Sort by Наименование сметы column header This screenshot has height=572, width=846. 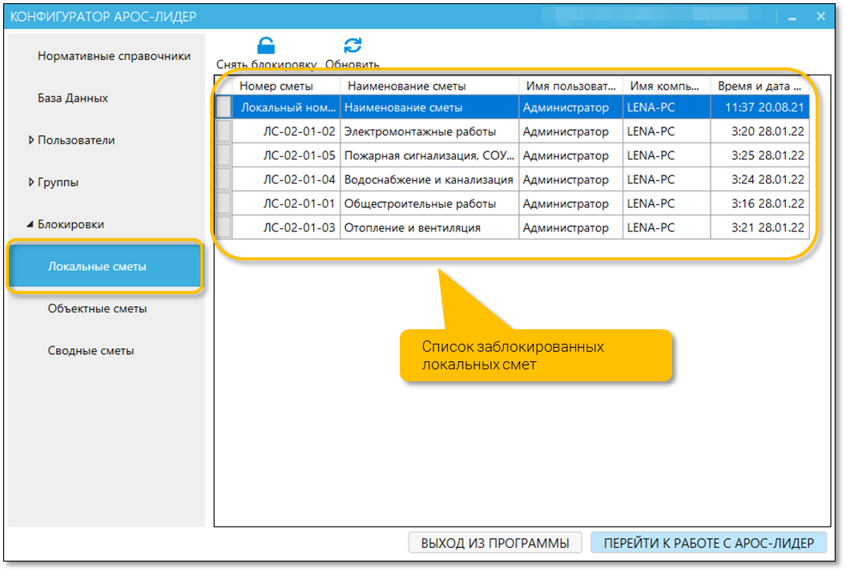[x=429, y=86]
